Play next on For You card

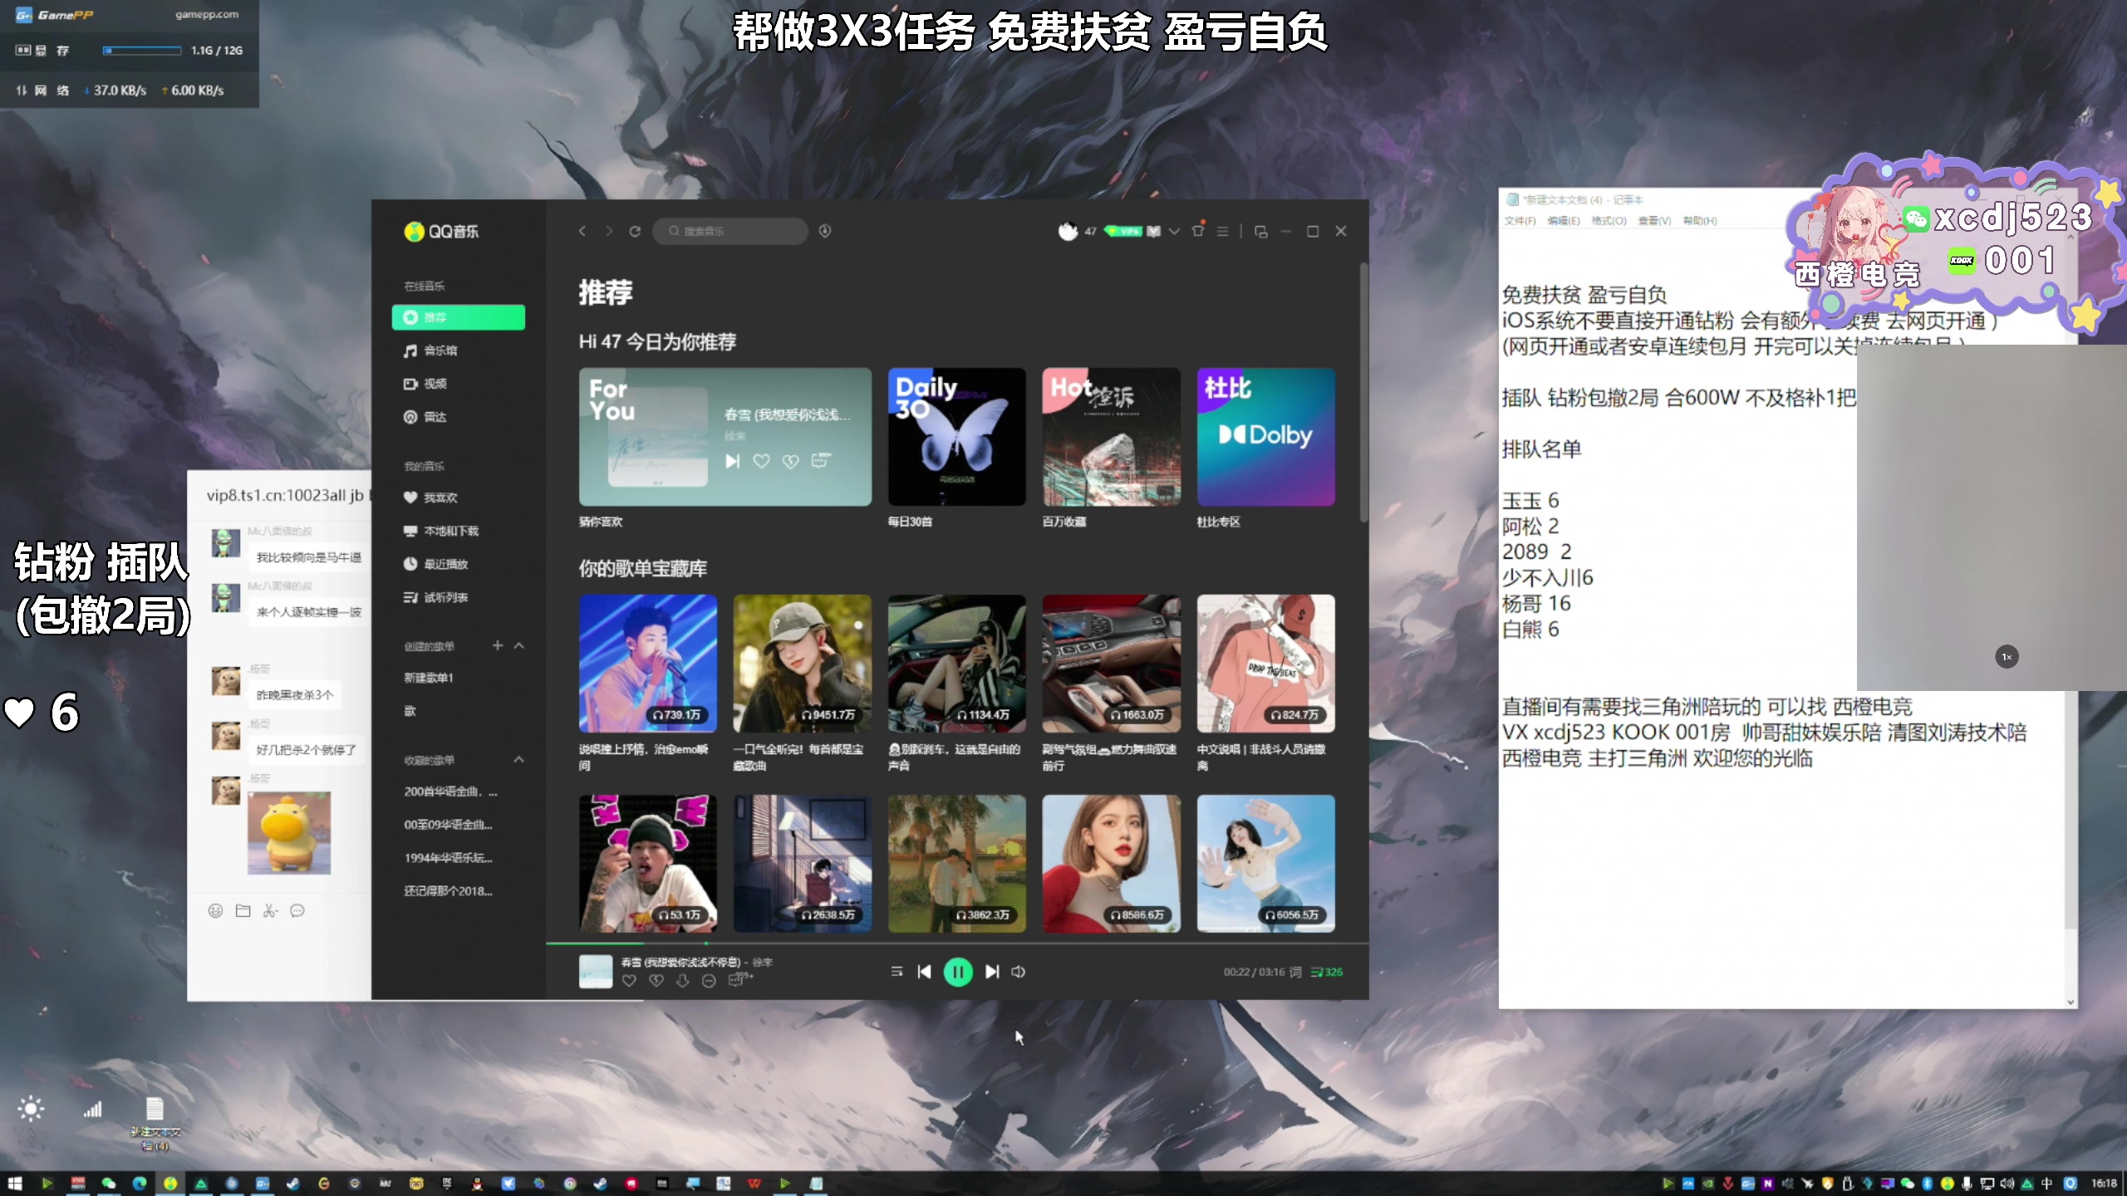[732, 461]
